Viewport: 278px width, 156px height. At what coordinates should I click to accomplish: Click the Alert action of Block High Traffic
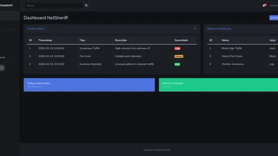tap(272, 48)
